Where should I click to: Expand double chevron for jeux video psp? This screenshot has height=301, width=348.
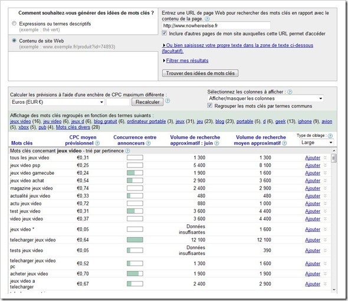(x=325, y=165)
